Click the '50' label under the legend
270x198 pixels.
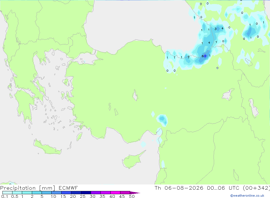click(132, 196)
